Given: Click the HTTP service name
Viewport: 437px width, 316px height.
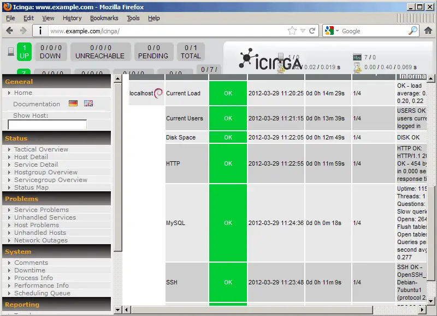Looking at the screenshot, I should (x=173, y=163).
